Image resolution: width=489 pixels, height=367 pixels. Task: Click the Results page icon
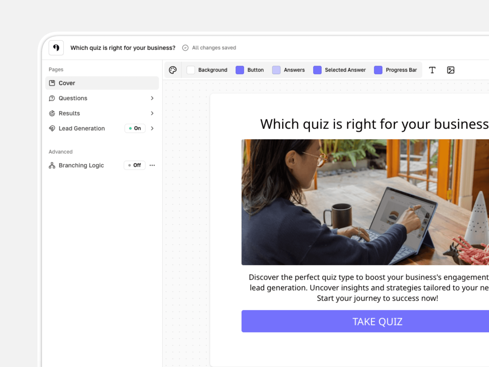tap(52, 113)
